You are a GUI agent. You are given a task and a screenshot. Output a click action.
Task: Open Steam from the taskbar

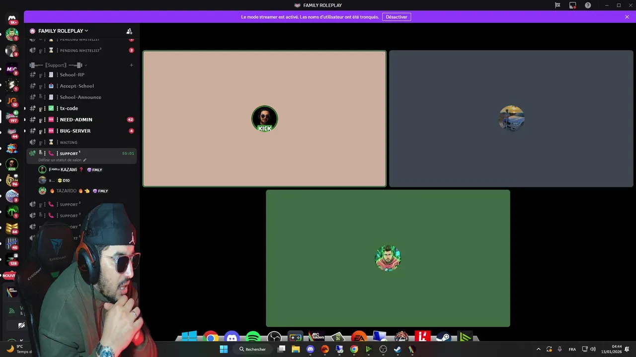tap(397, 349)
